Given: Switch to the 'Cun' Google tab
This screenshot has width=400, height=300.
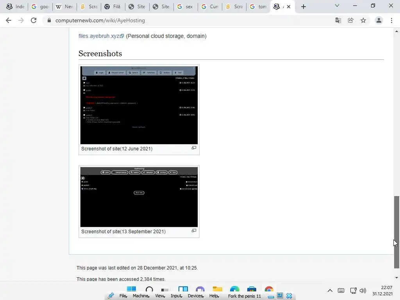Looking at the screenshot, I should (x=210, y=7).
